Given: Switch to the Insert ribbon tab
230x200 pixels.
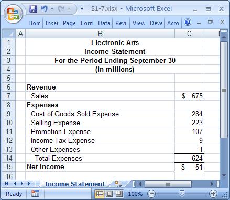Looking at the screenshot, I should [x=51, y=23].
